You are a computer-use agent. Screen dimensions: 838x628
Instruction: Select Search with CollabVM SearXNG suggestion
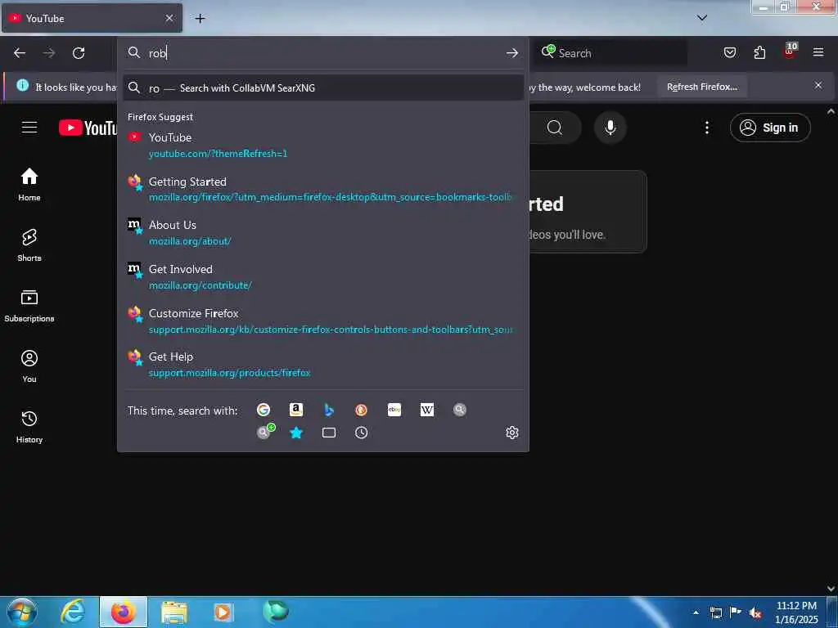[x=322, y=88]
